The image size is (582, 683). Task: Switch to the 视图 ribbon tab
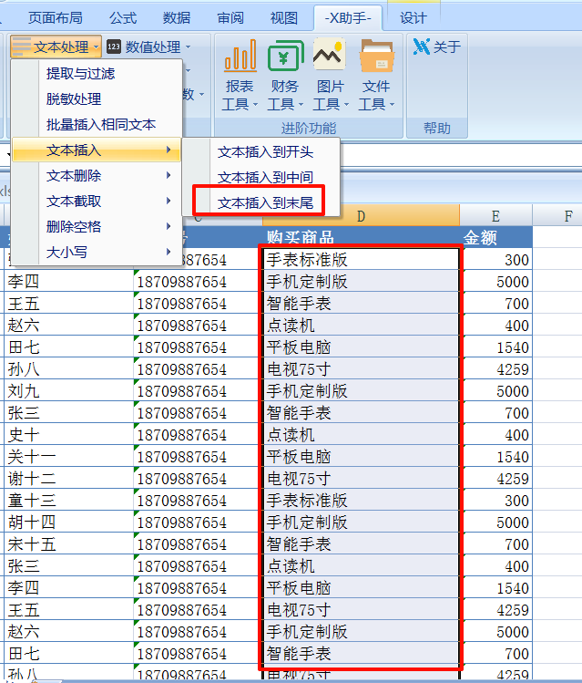pyautogui.click(x=284, y=18)
